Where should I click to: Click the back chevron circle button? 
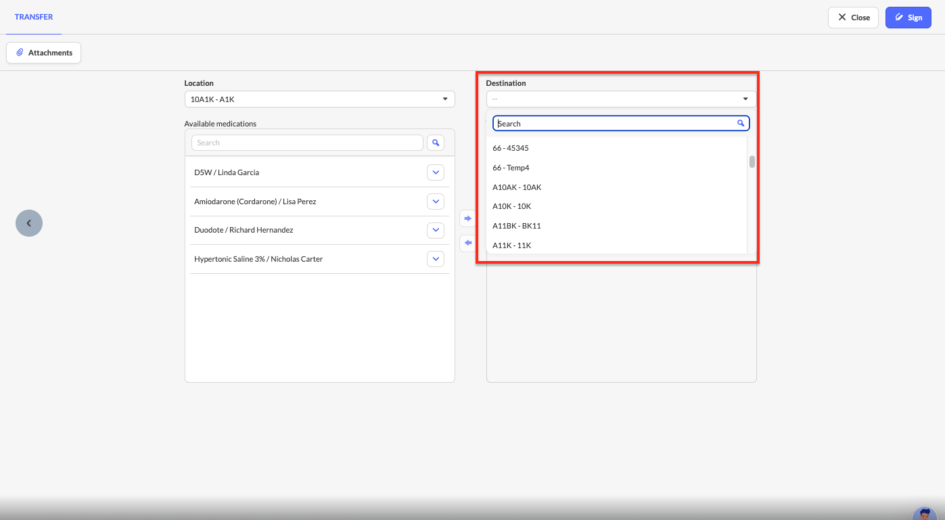(x=29, y=223)
